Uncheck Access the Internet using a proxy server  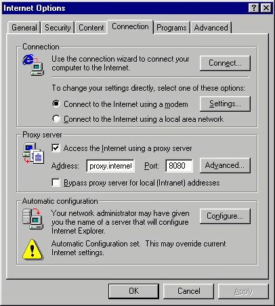pyautogui.click(x=56, y=148)
